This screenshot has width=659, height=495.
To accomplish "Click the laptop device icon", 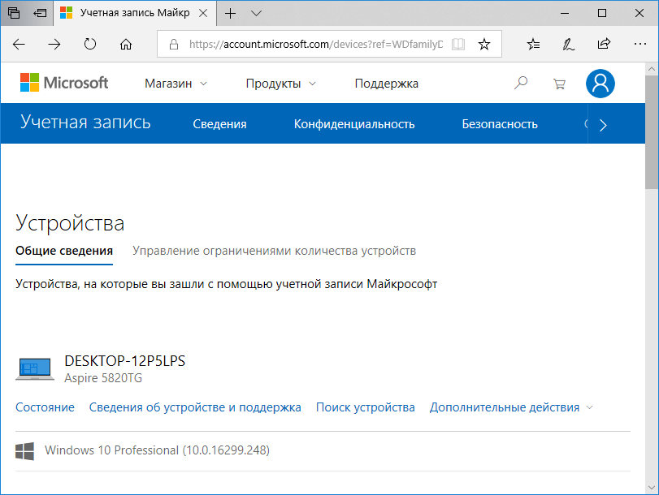I will 35,369.
